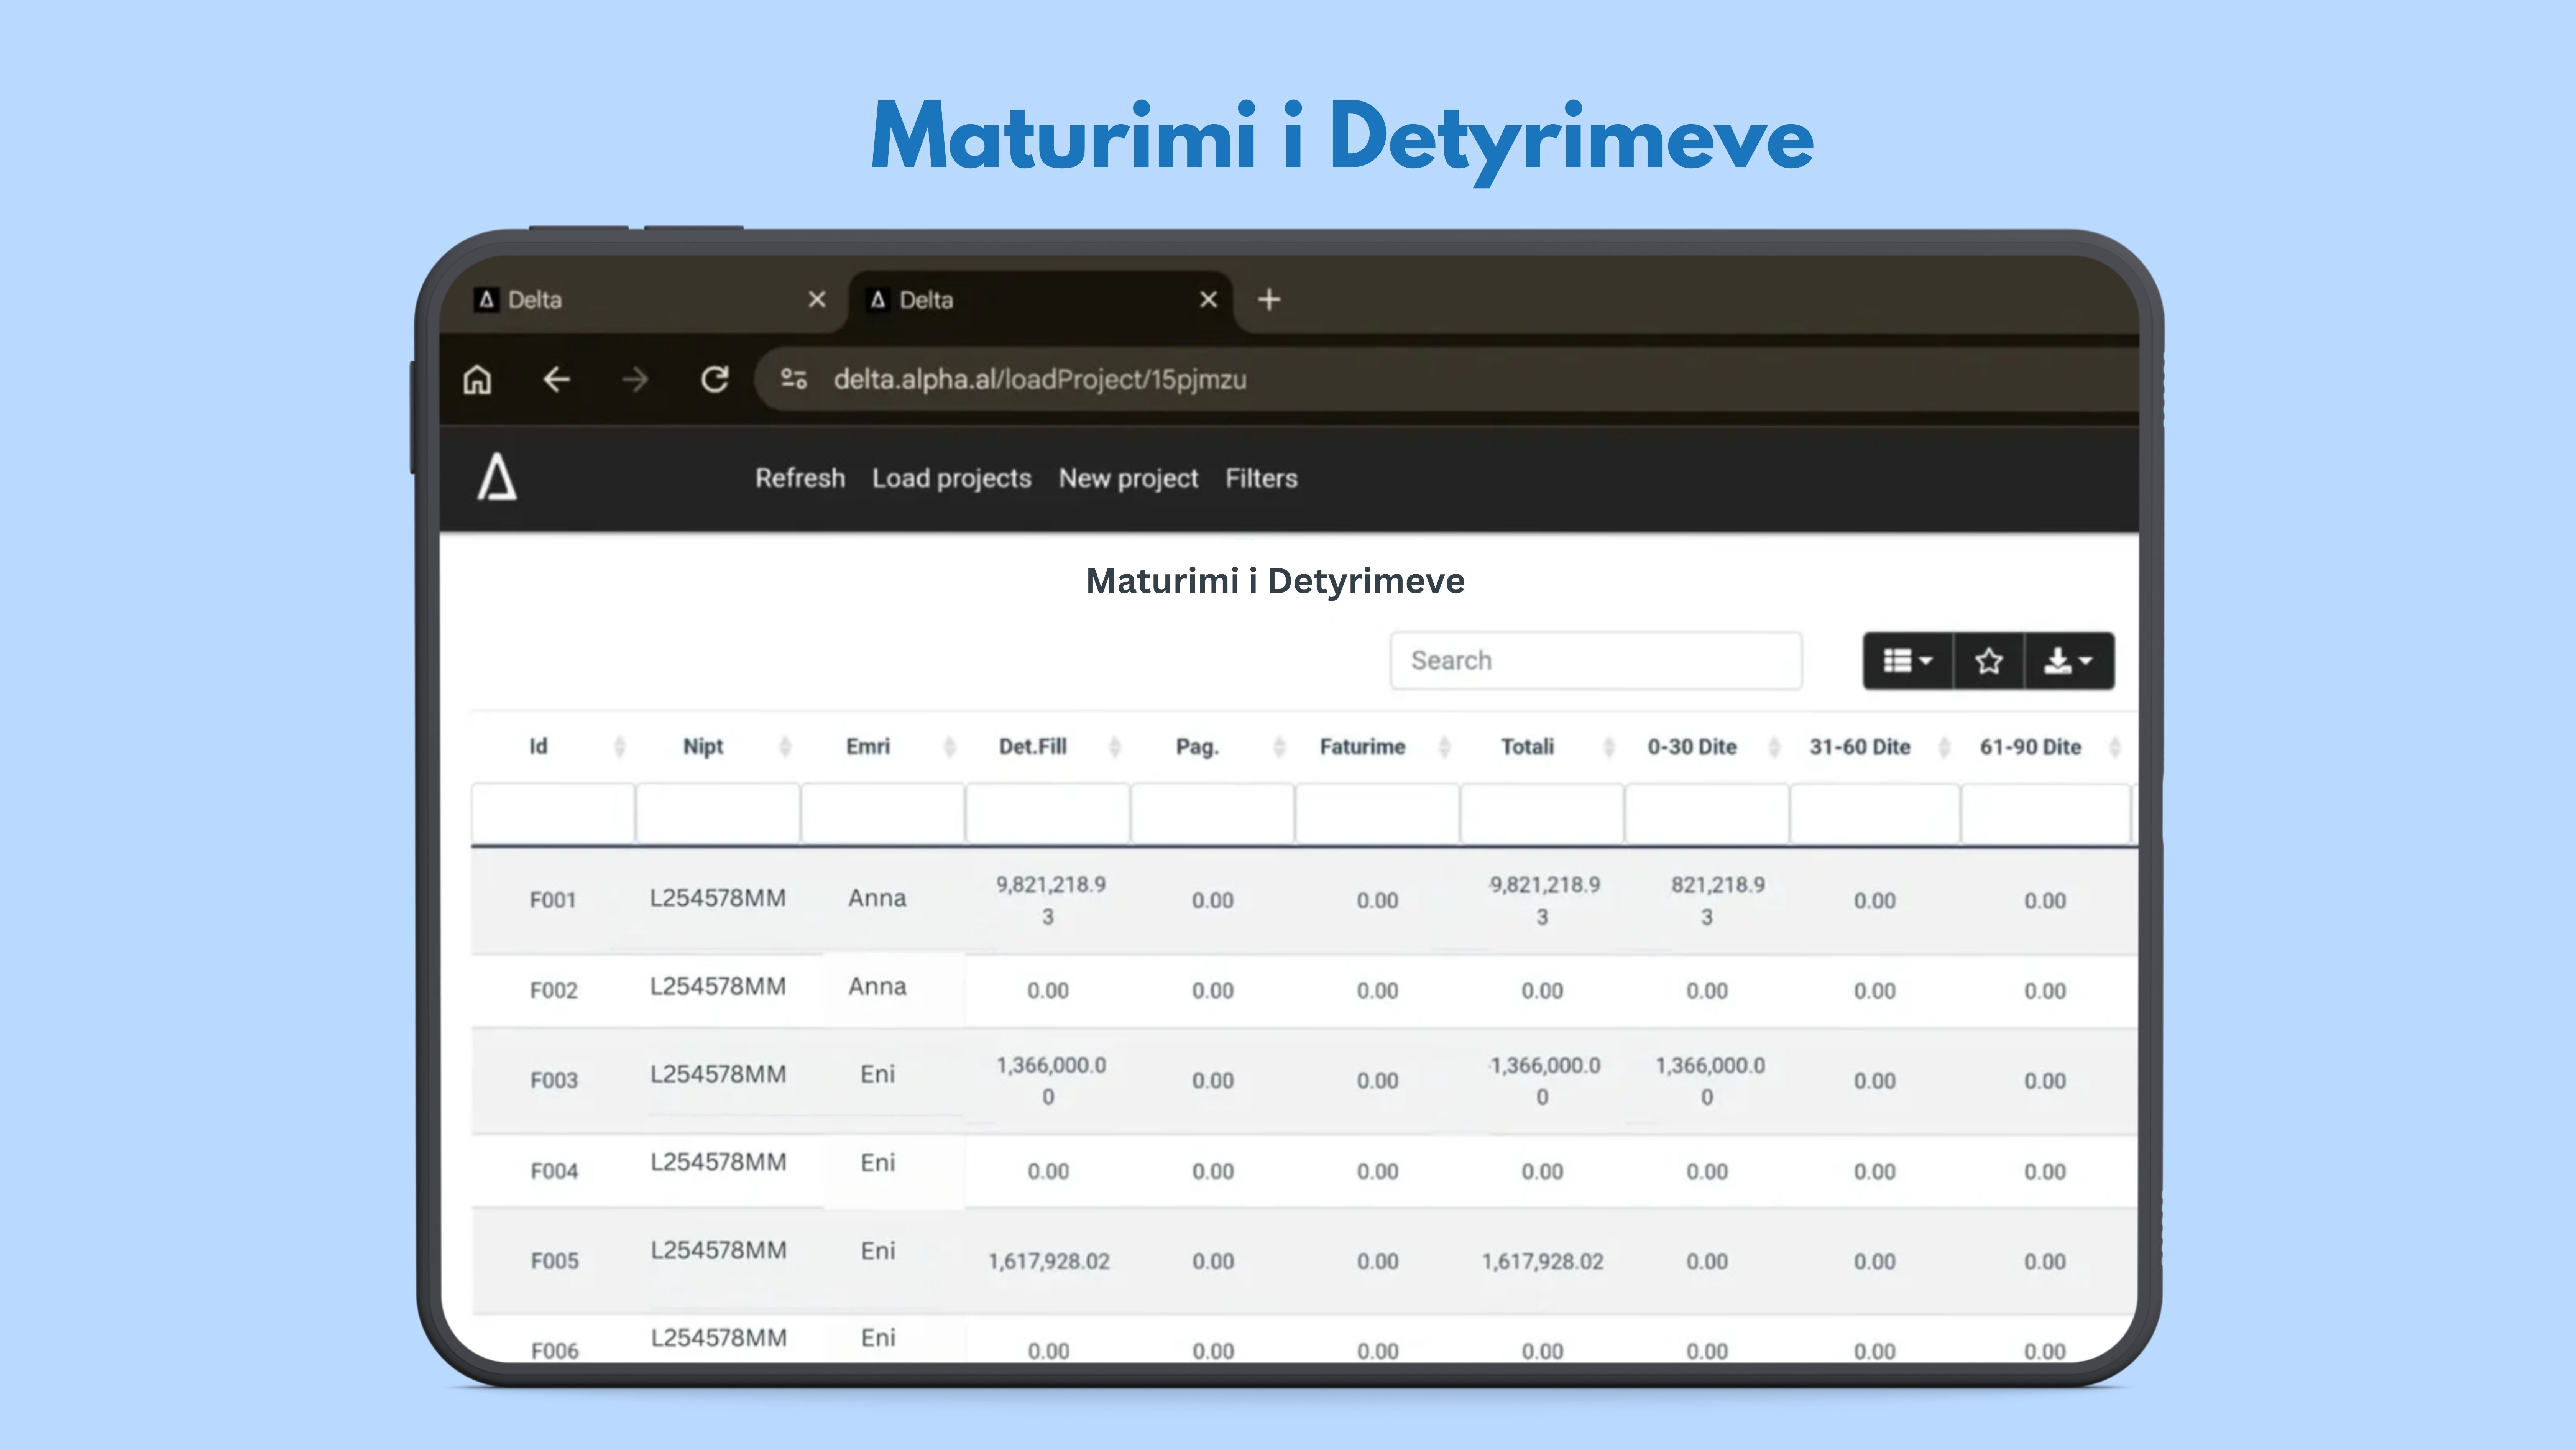Sort table by Emri column
This screenshot has height=1449, width=2576.
950,747
